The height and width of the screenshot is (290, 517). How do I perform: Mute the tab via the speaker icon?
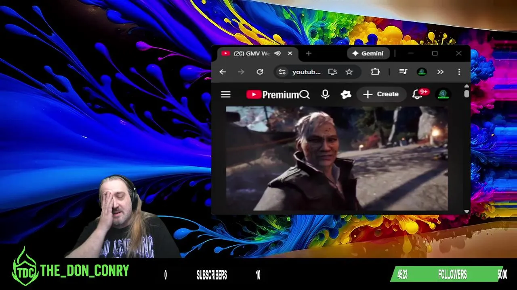coord(277,53)
